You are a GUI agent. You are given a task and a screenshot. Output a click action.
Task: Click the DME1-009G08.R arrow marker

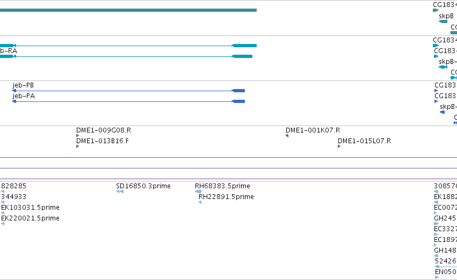[77, 136]
